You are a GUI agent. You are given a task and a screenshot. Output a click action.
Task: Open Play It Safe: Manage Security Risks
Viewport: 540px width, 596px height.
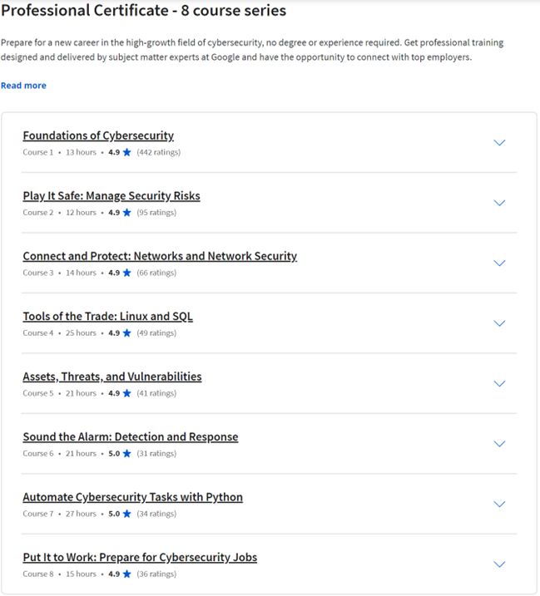[111, 196]
